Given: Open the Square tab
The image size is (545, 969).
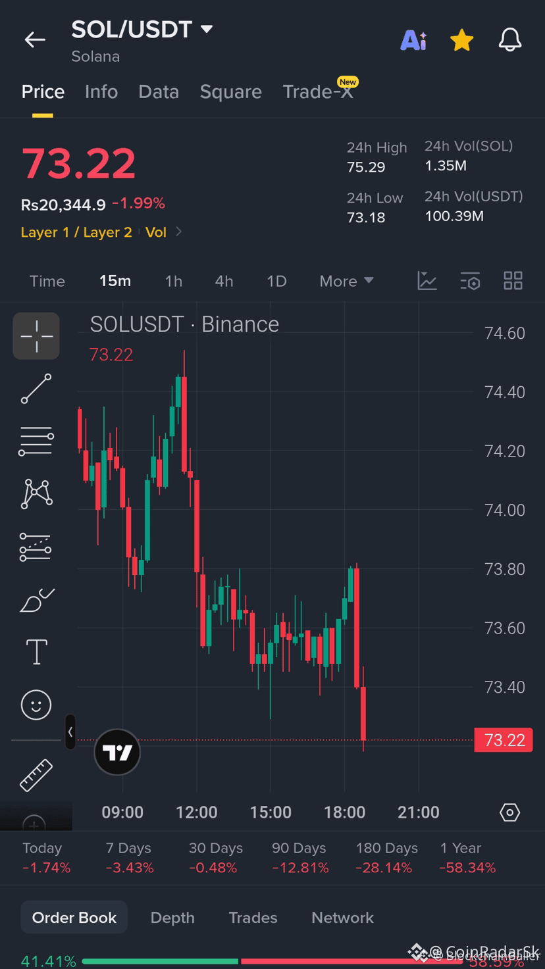Looking at the screenshot, I should click(231, 91).
